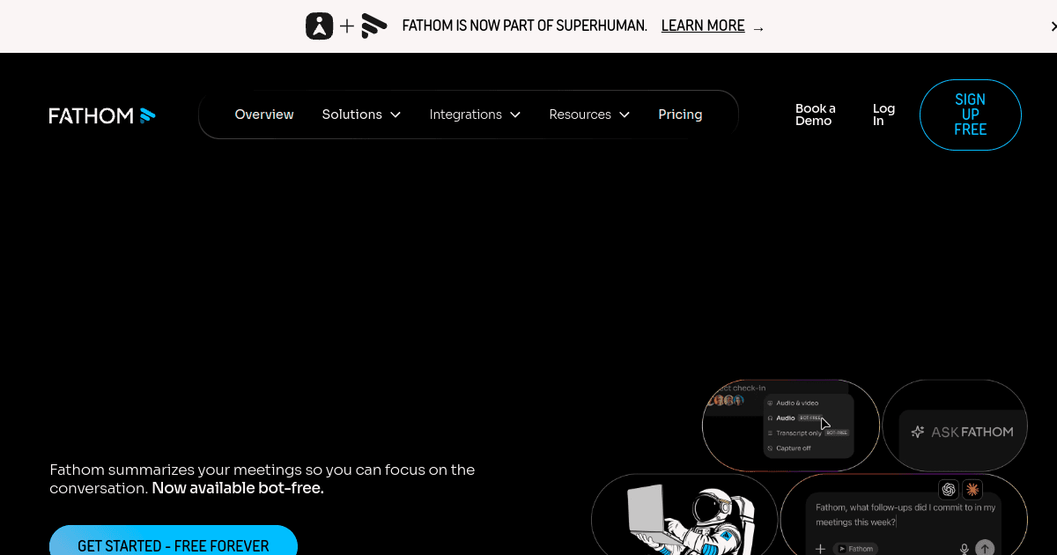
Task: Click the send arrow button in the chat box
Action: [x=986, y=548]
